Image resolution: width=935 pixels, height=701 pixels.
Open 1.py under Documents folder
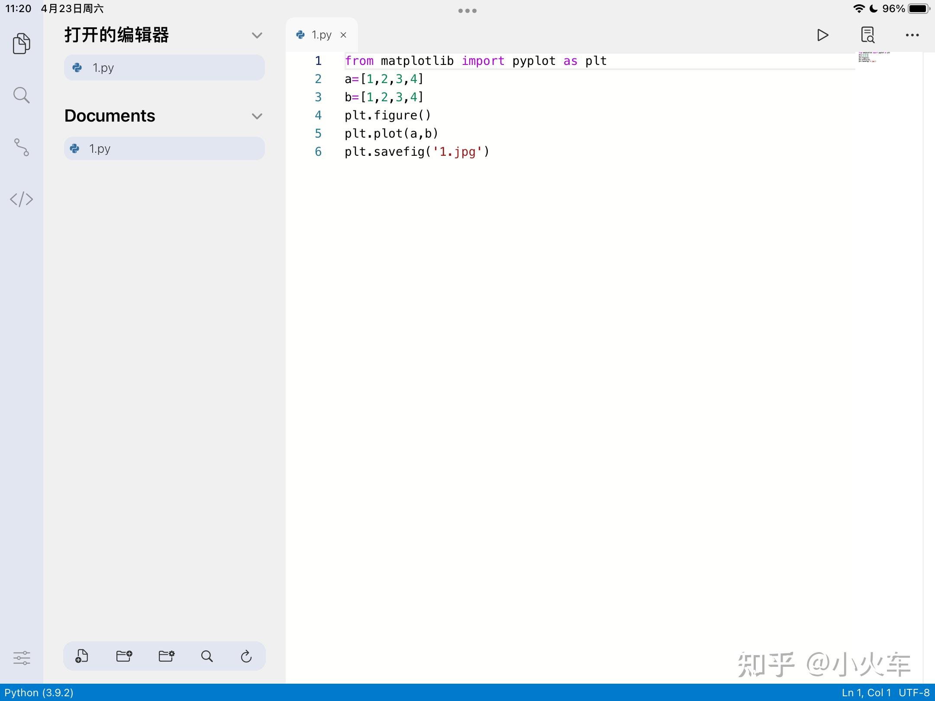click(x=164, y=148)
